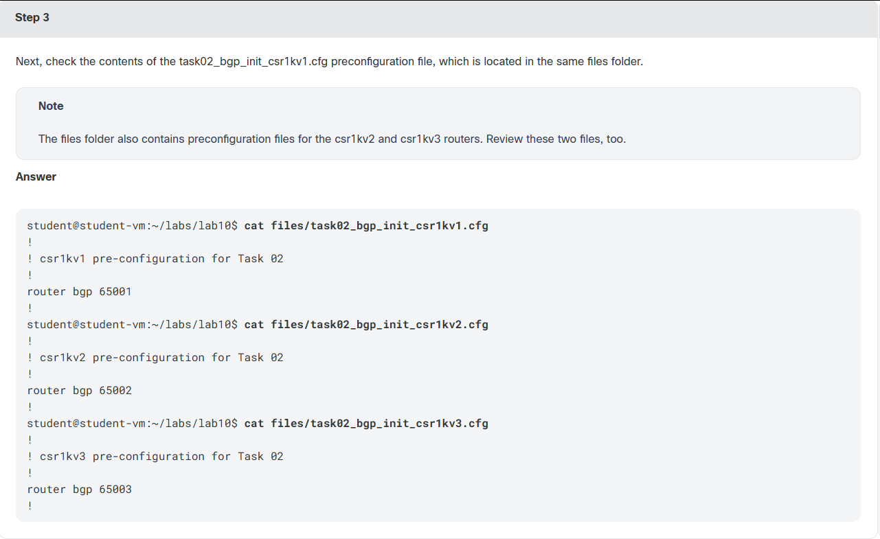Click the line router bgp 65003

click(80, 489)
